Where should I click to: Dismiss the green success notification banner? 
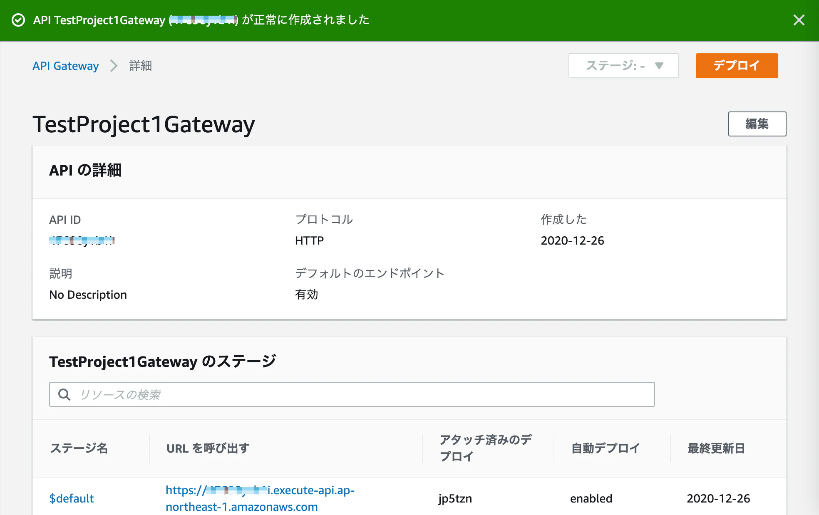coord(799,20)
